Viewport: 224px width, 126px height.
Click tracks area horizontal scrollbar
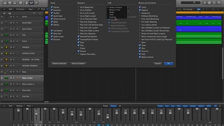point(47,102)
